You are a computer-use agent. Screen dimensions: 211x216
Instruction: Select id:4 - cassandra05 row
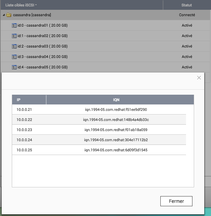[x=105, y=67]
